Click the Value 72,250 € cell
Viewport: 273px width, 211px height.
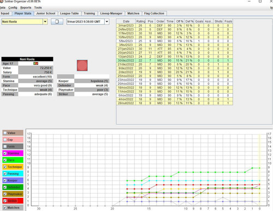coord(35,68)
